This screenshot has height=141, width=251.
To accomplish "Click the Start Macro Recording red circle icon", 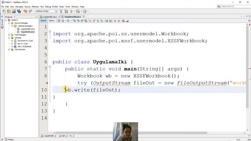I will click(x=115, y=21).
